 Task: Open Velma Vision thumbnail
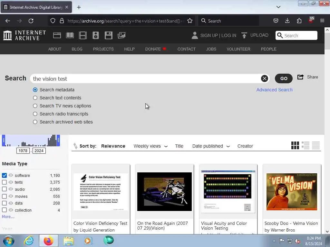292,192
